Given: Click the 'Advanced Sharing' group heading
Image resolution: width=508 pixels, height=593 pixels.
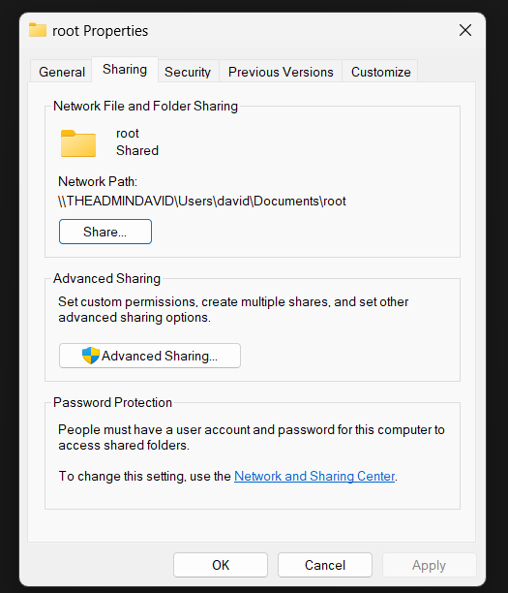Looking at the screenshot, I should pyautogui.click(x=106, y=279).
